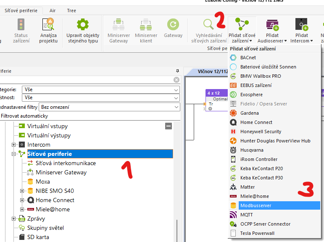Open the Místnost dropdown
The image size is (324, 242).
click(101, 97)
